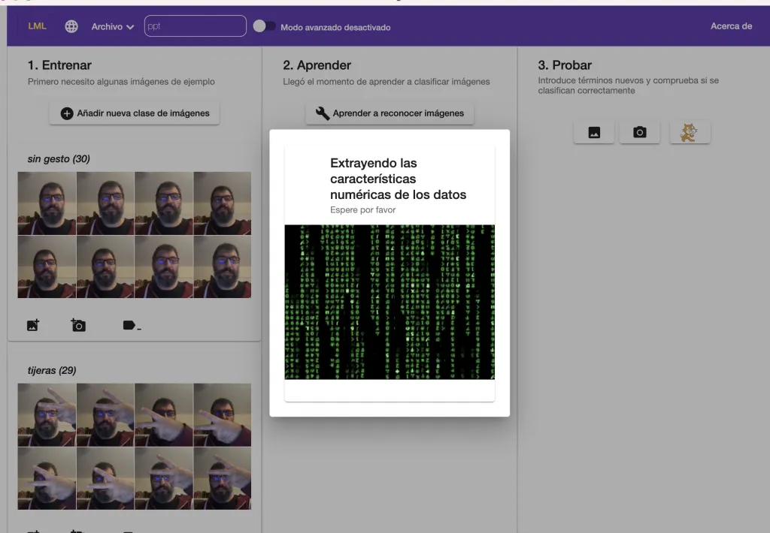Add image file to sin gesto class
The image size is (770, 533).
click(x=33, y=325)
